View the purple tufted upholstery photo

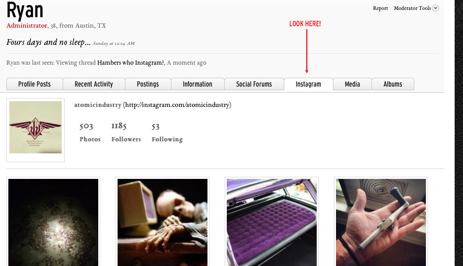272,222
